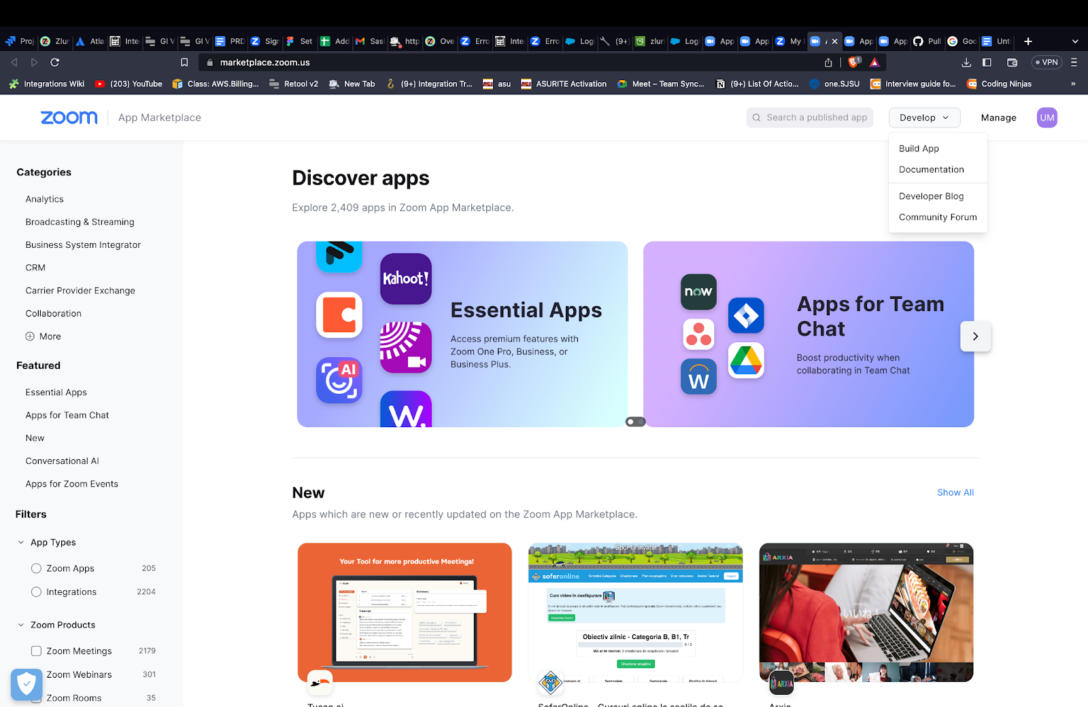
Task: Reload the page with the refresh icon
Action: click(55, 62)
